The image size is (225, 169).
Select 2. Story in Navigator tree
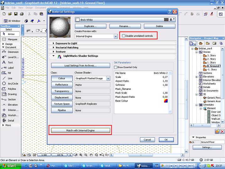point(212,59)
